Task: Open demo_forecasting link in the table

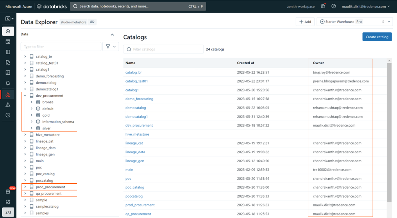Action: pos(139,99)
